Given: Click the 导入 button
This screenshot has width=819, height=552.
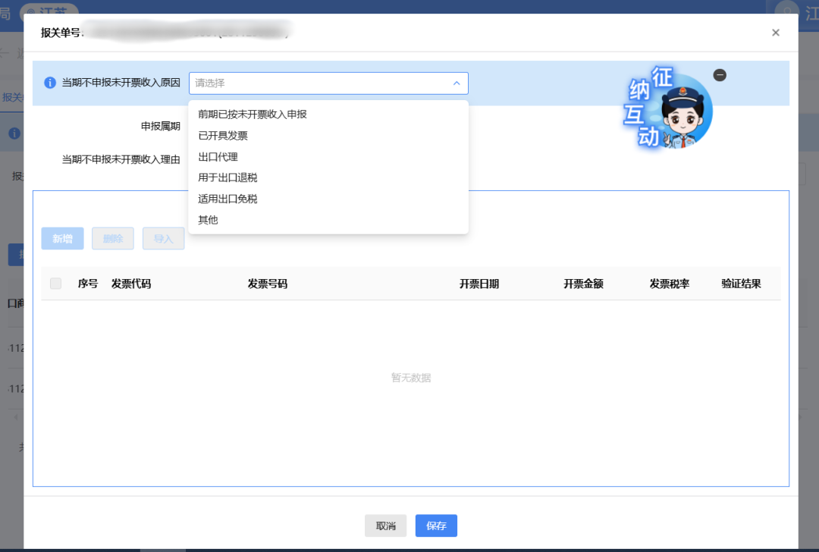Looking at the screenshot, I should click(x=164, y=239).
